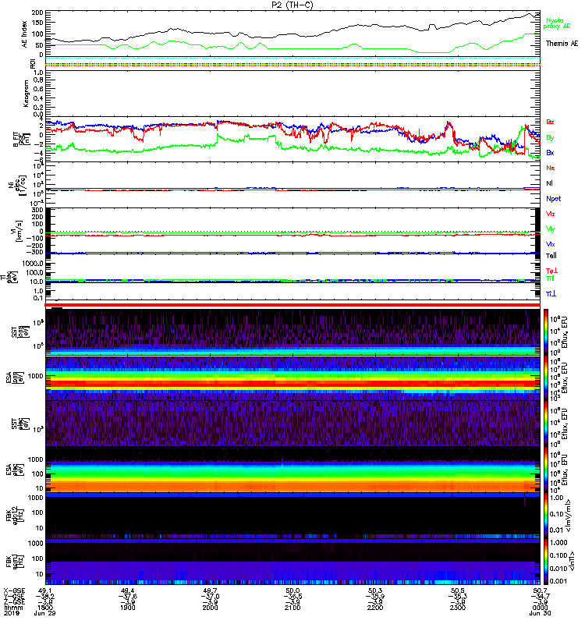Viewport: 585px width, 624px height.
Task: Click the 1800 time tick label
Action: (45, 608)
